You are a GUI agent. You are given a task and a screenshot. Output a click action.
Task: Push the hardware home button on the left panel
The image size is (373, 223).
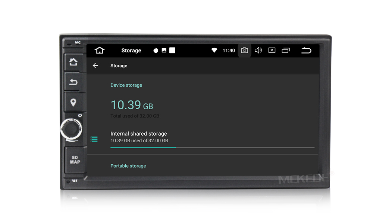click(x=73, y=62)
